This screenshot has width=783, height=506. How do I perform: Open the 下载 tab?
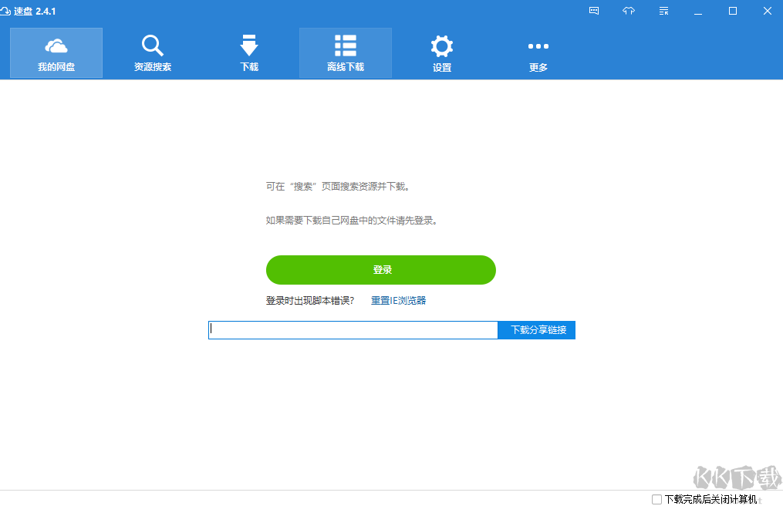(248, 52)
